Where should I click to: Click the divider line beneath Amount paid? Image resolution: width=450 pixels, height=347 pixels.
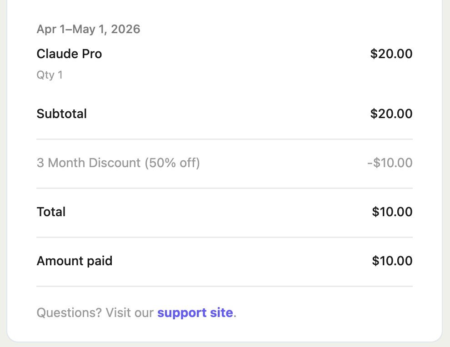point(225,287)
